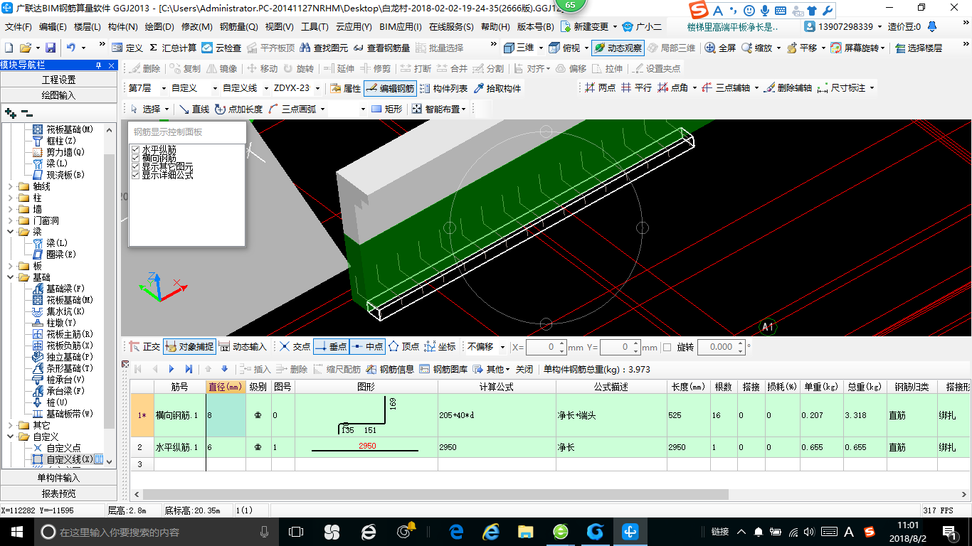Toggle 中点 midpoint snap

pyautogui.click(x=367, y=347)
